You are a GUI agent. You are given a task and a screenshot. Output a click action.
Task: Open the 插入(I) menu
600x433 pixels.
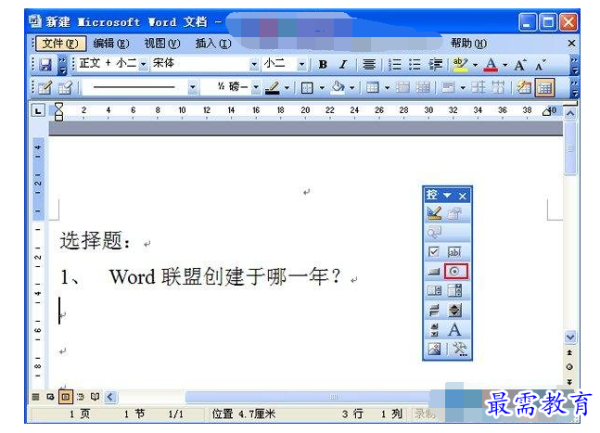(x=213, y=44)
